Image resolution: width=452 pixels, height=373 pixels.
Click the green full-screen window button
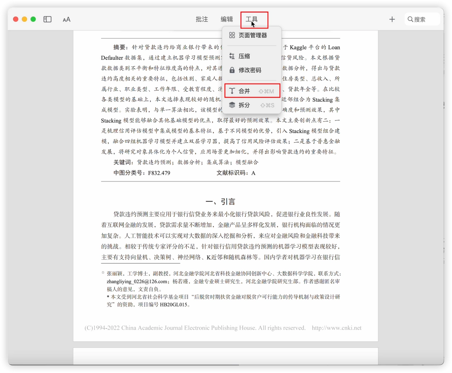33,19
